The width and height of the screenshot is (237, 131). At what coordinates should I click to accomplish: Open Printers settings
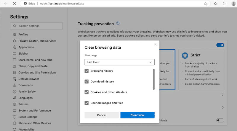click(23, 104)
